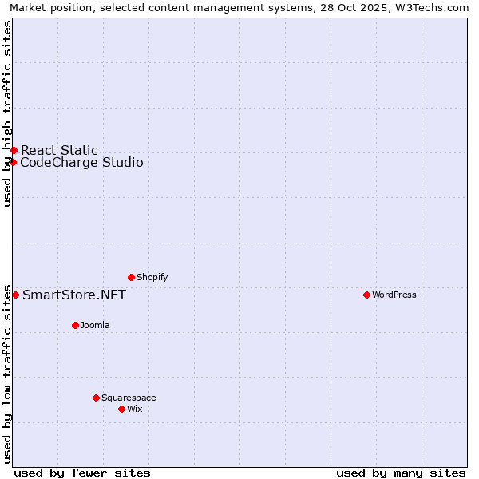Screen dimensions: 479x479
Task: Click the React Static text label
Action: click(x=59, y=150)
